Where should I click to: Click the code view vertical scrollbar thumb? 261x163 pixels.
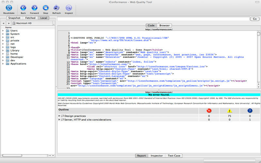click(258, 34)
